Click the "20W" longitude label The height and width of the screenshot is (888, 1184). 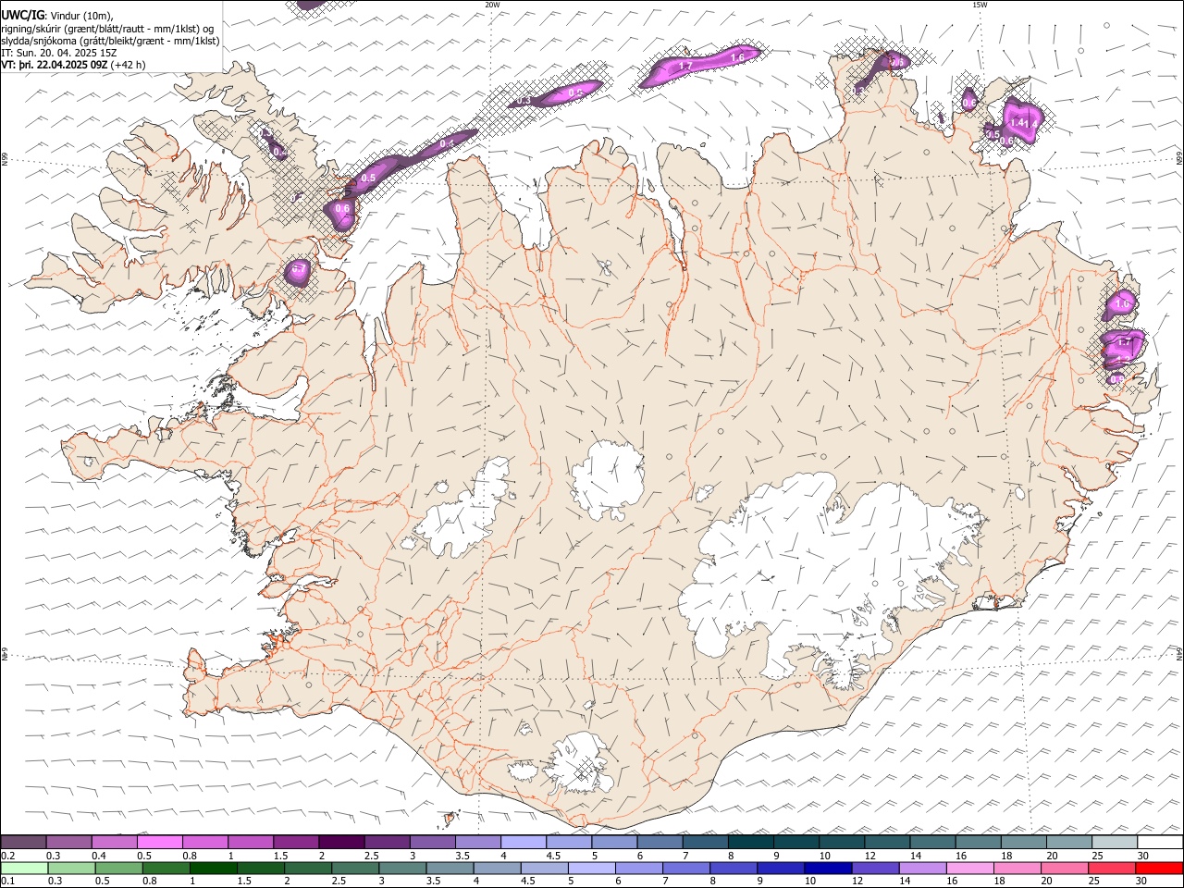pos(492,5)
